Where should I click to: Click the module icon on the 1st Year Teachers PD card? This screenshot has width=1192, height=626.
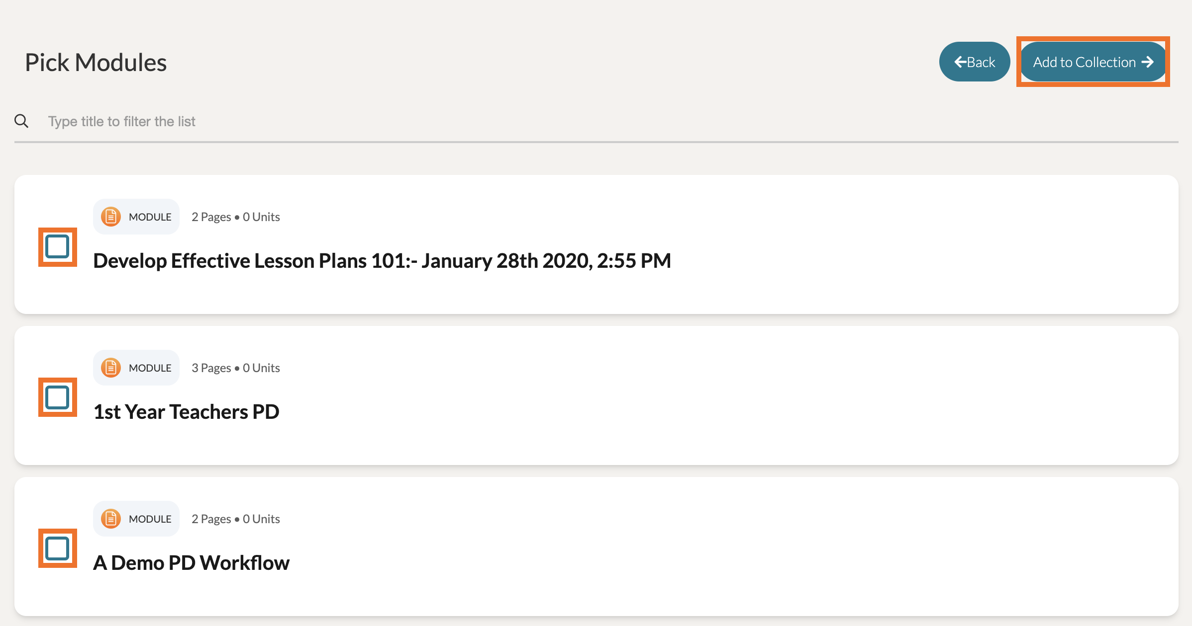111,368
